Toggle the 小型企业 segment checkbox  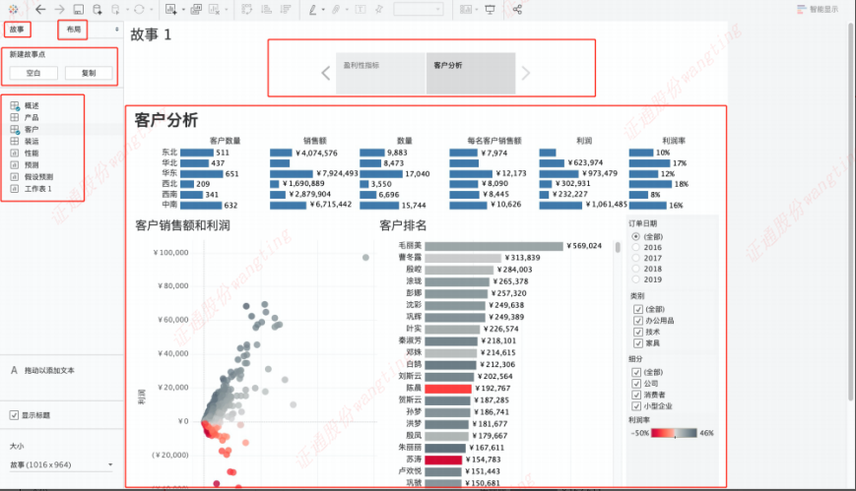coord(636,406)
